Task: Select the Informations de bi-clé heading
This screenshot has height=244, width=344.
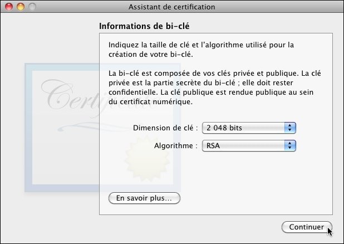Action: [x=144, y=26]
